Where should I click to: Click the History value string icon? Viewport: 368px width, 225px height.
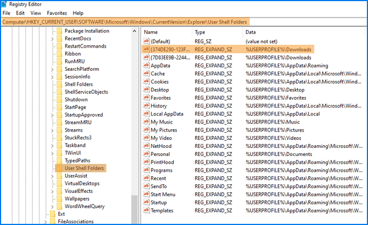pos(146,105)
